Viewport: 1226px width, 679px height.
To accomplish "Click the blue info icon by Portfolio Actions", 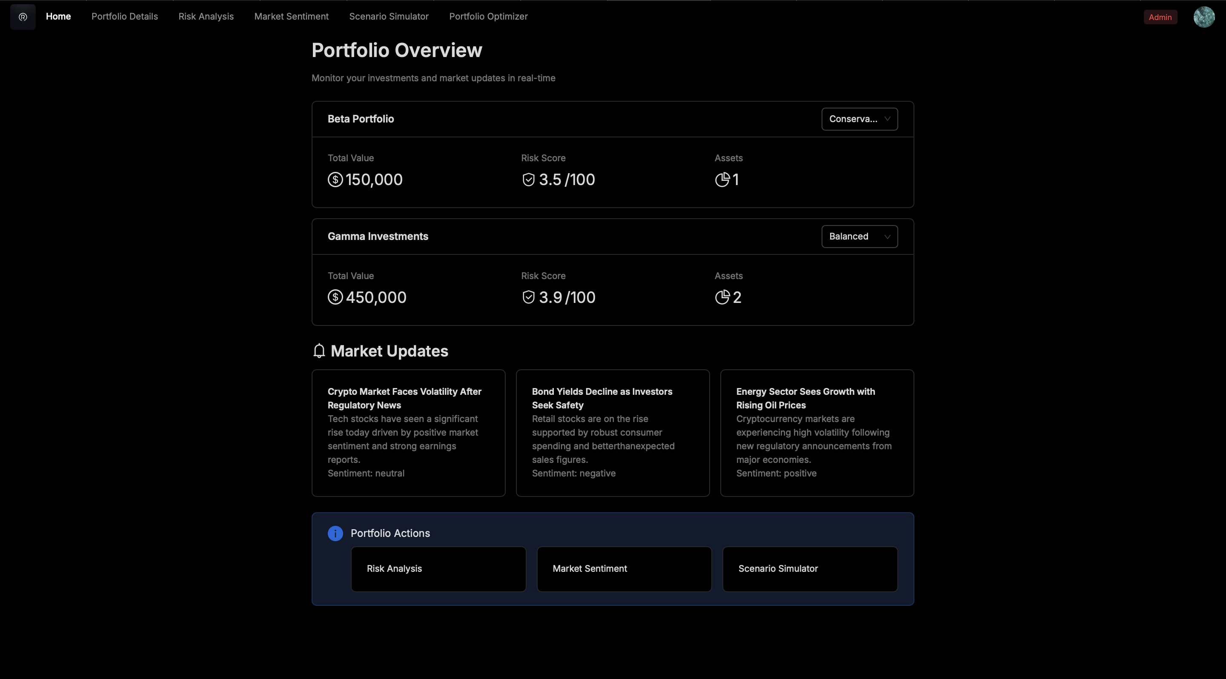I will coord(335,533).
